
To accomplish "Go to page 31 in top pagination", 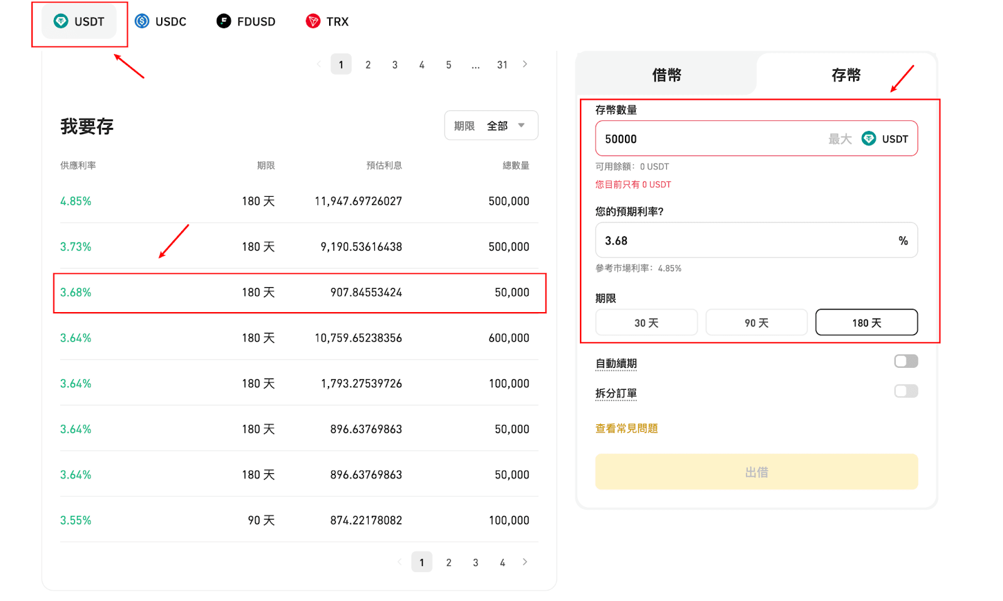I will pyautogui.click(x=502, y=65).
